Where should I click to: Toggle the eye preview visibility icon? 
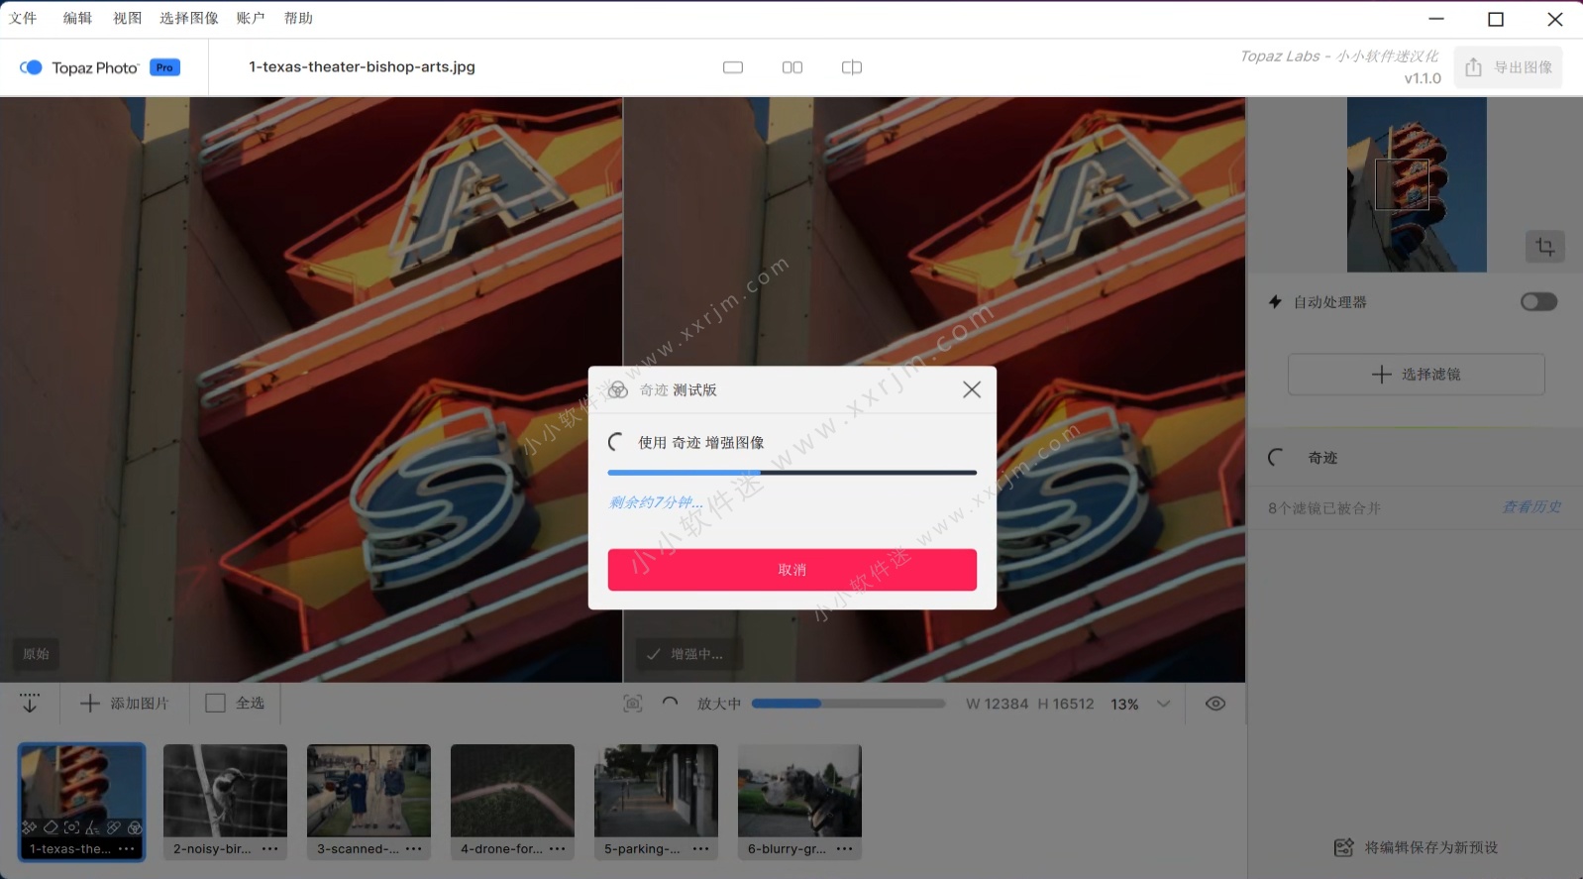tap(1215, 704)
